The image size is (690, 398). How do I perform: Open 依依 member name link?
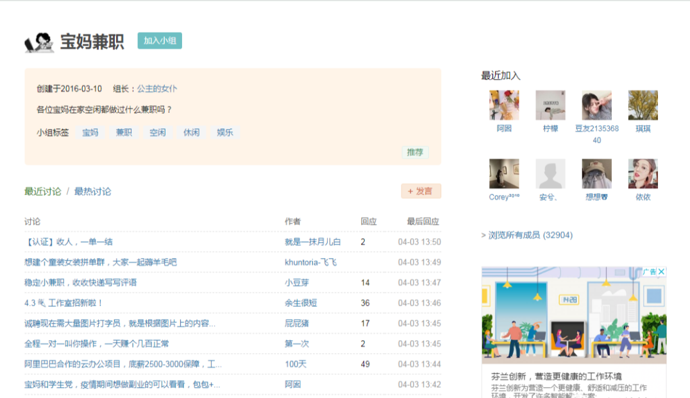tap(643, 197)
